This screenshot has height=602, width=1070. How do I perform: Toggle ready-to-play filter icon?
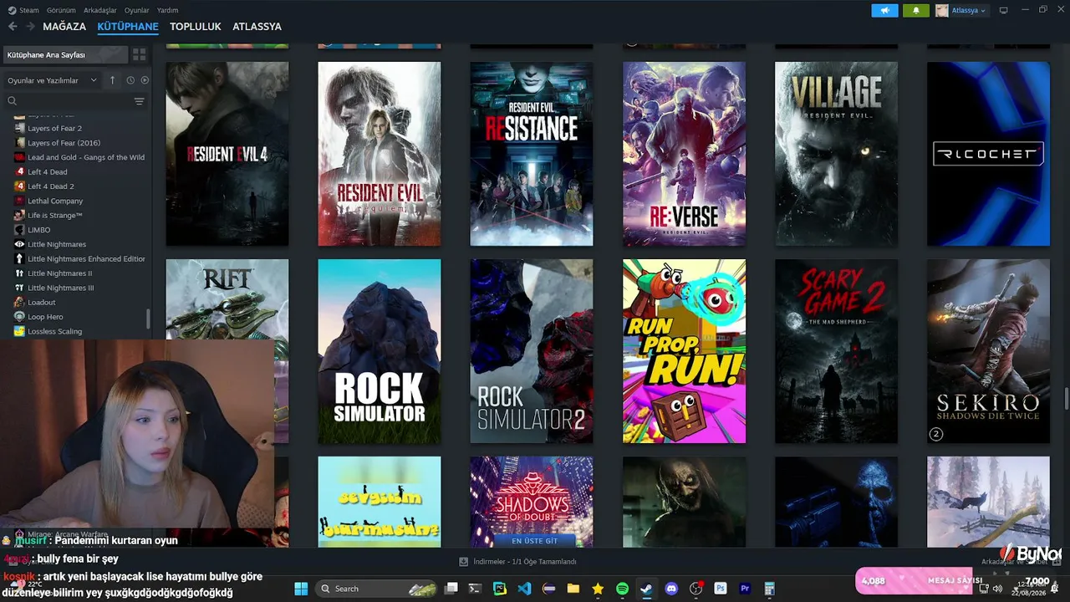(145, 80)
